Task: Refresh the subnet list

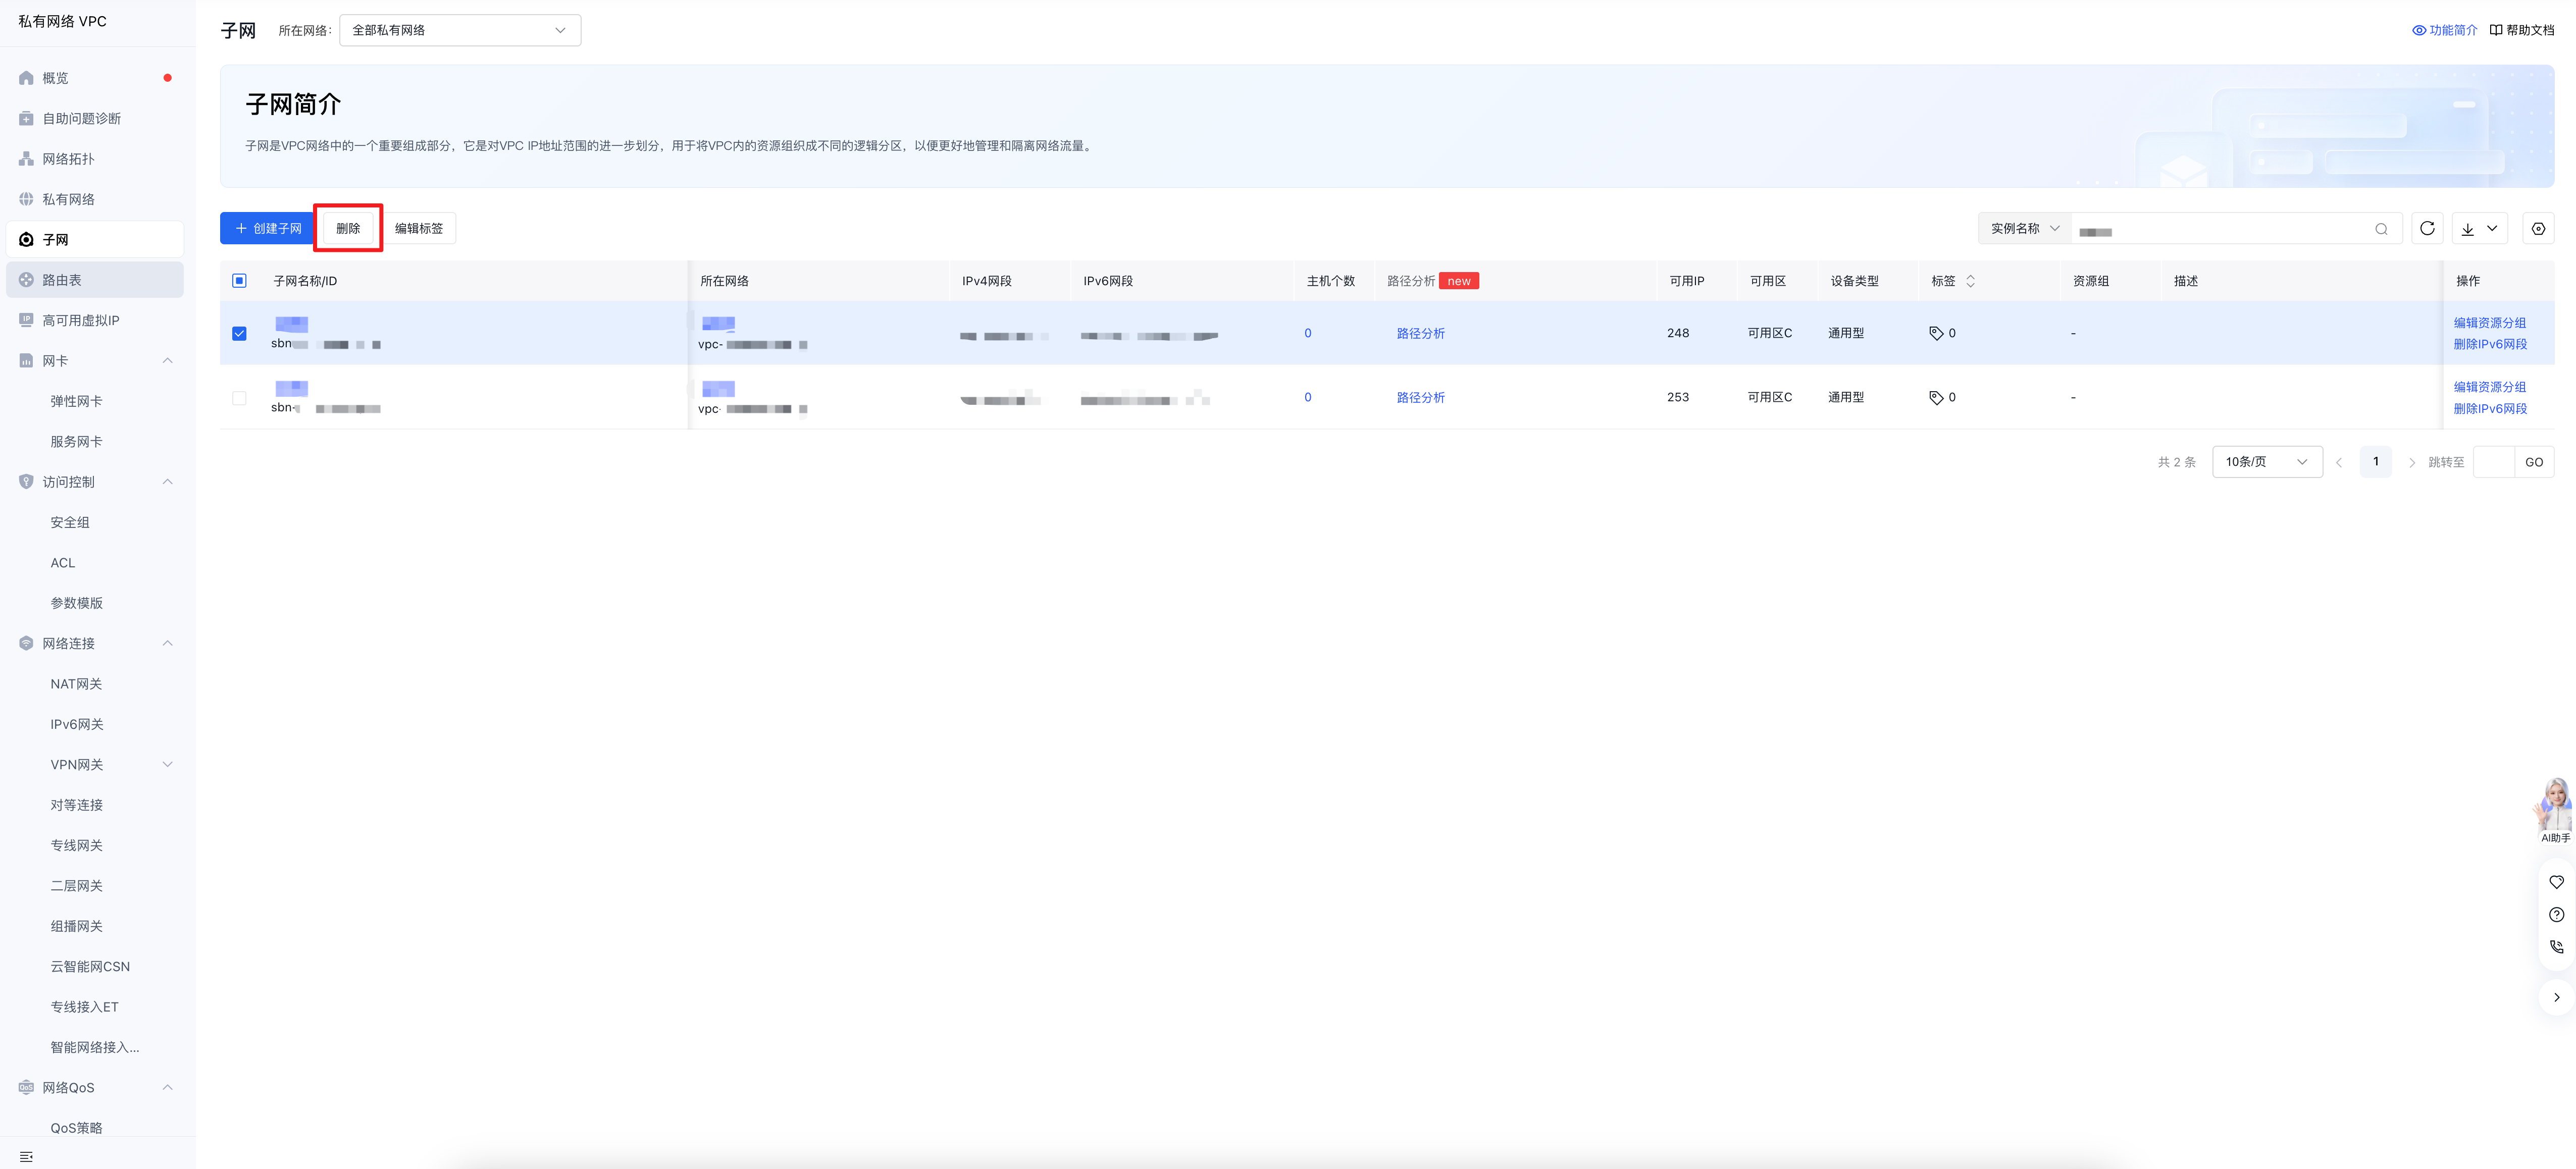Action: (2427, 228)
